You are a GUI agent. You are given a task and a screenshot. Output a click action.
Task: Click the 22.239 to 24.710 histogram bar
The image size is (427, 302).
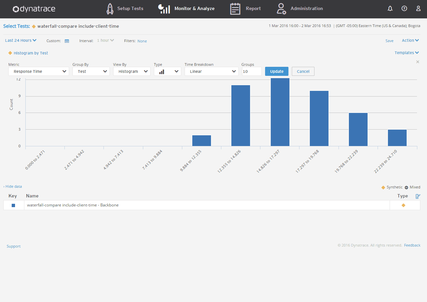tap(397, 138)
